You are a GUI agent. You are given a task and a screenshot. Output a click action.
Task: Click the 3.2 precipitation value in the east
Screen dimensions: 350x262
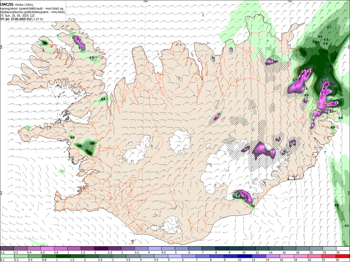[x=333, y=84]
